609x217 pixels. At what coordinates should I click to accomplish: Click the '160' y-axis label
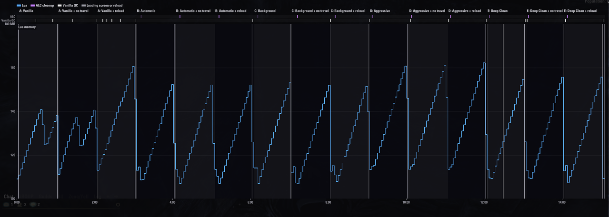pyautogui.click(x=13, y=68)
